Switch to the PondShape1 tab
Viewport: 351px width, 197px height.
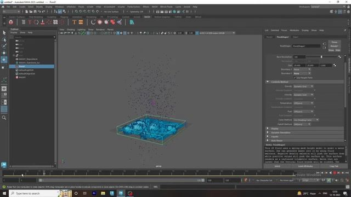point(283,37)
